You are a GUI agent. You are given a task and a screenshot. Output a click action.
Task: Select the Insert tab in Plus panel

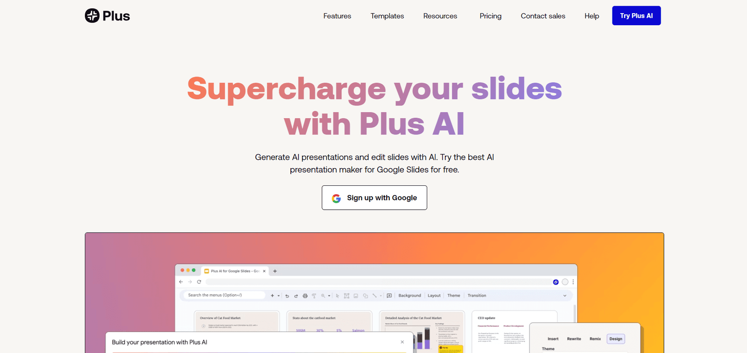tap(553, 339)
